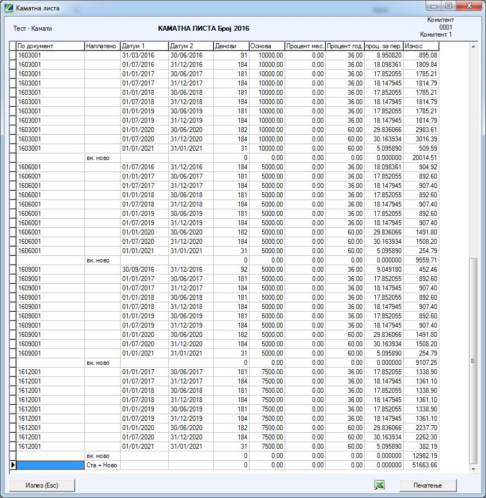
Task: Click the scrollbar down arrow
Action: point(473,469)
